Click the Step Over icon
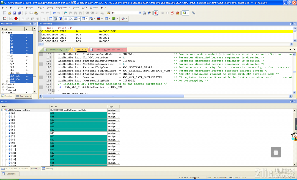The width and height of the screenshot is (297, 180). tap(28, 19)
